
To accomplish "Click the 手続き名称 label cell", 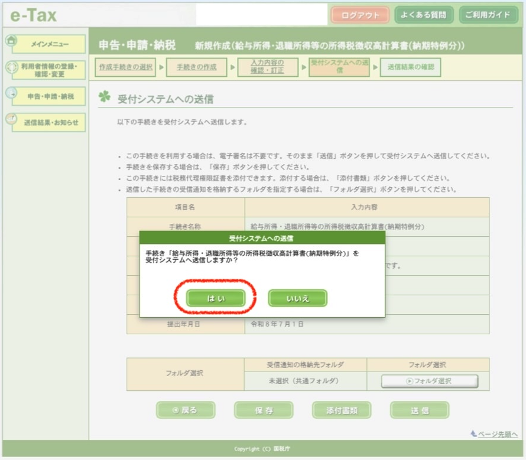I will tap(186, 226).
